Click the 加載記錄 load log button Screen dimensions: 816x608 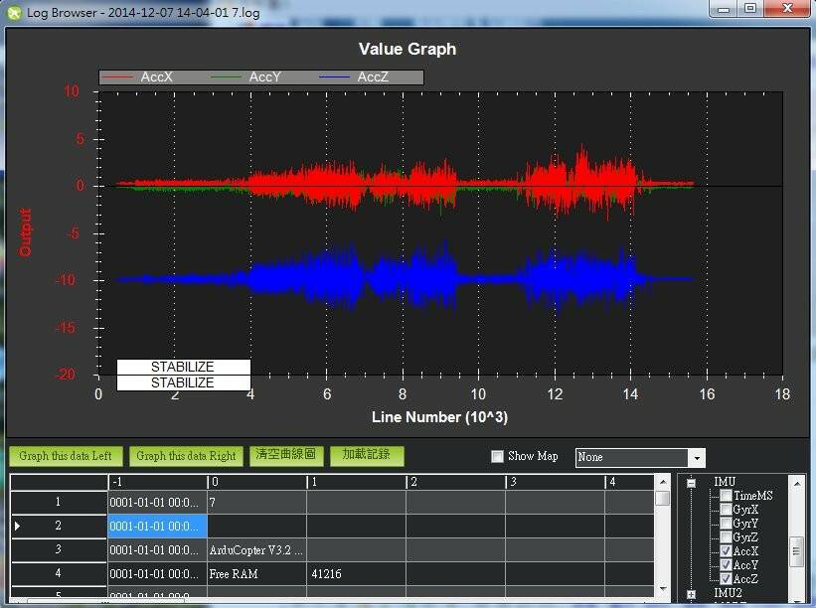coord(367,455)
